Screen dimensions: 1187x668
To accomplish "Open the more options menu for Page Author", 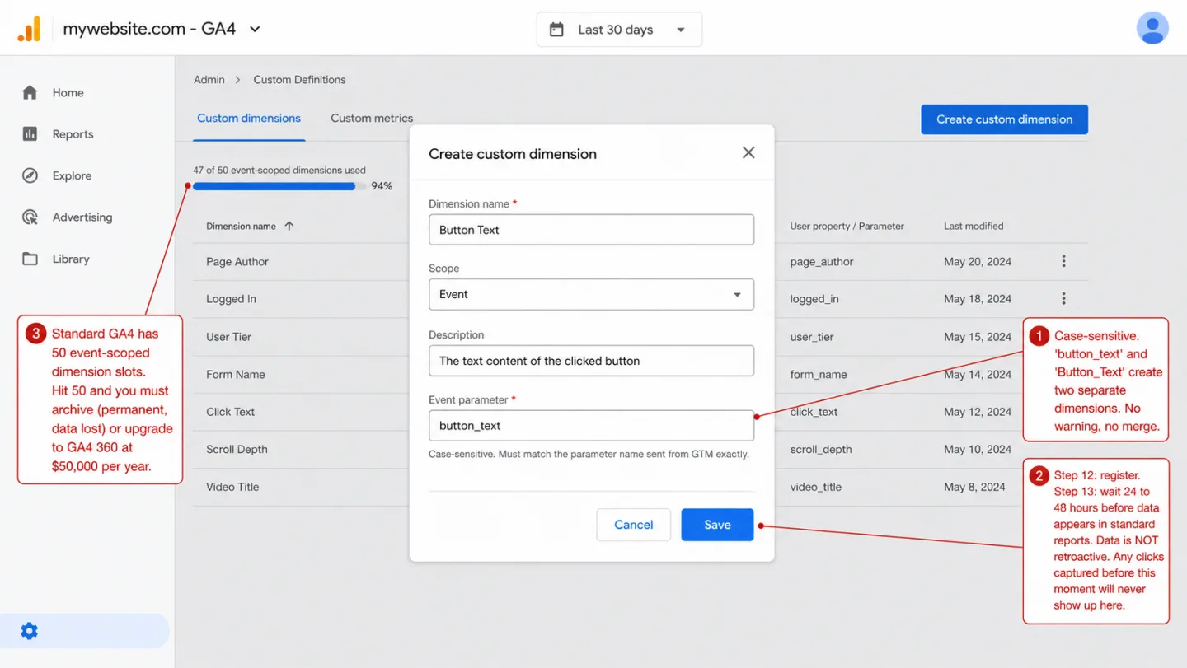I will point(1063,261).
